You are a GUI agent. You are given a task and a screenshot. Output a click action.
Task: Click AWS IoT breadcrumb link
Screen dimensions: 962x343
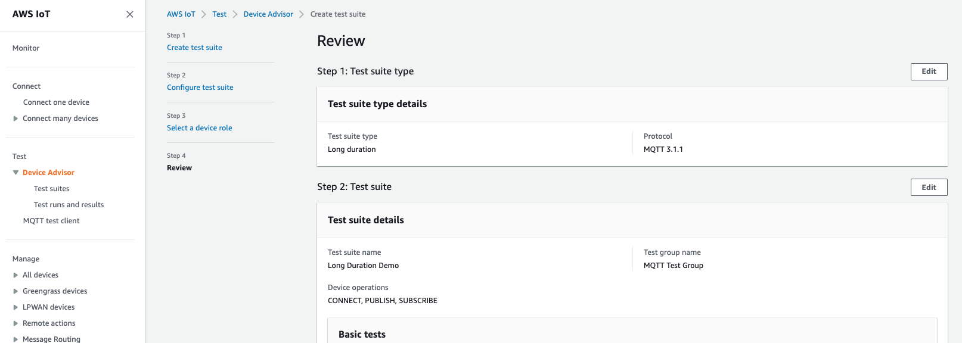tap(181, 14)
